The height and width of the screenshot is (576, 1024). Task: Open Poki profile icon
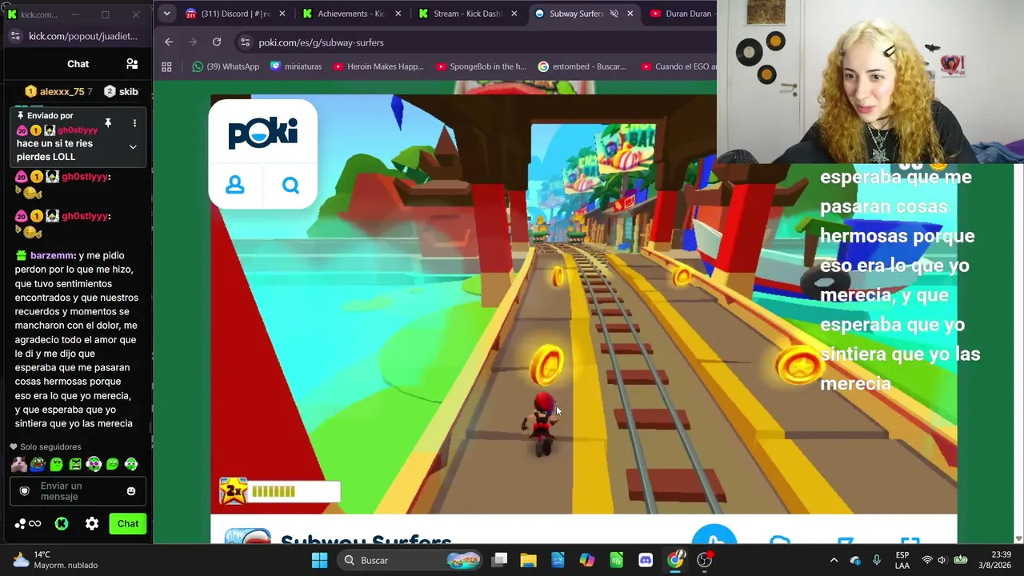(235, 186)
